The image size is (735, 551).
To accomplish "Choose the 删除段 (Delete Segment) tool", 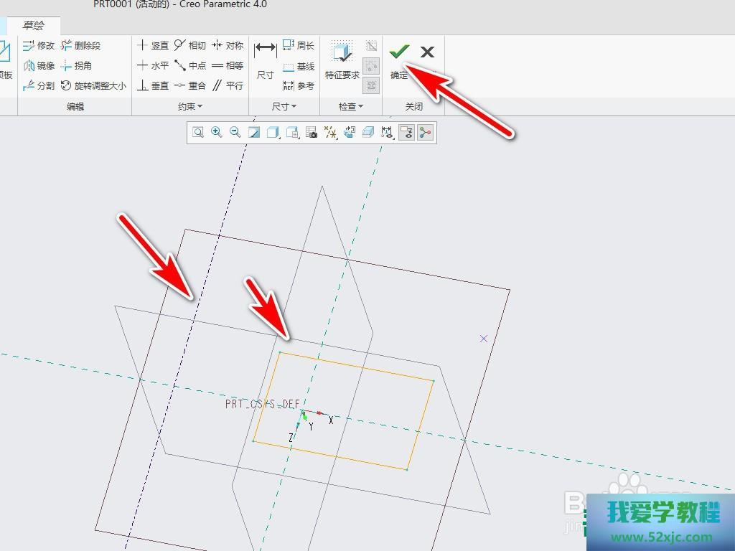I will 80,45.
